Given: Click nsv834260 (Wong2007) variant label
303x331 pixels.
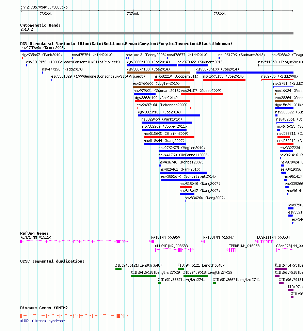Looking at the screenshot, I should pyautogui.click(x=205, y=198).
